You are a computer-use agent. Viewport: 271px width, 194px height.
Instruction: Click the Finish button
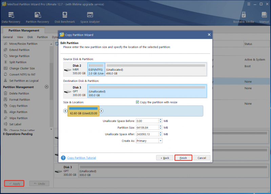[183, 158]
